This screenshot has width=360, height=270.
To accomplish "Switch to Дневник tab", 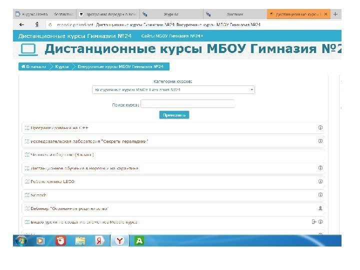I will click(235, 14).
